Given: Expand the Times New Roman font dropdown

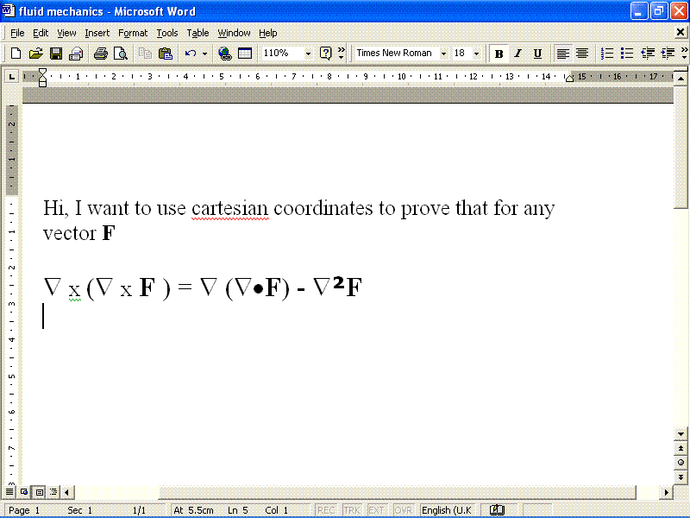Looking at the screenshot, I should [443, 54].
